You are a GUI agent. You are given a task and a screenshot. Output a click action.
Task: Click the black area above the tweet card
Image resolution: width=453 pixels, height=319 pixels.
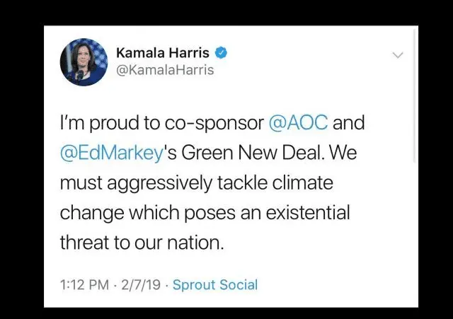click(226, 13)
